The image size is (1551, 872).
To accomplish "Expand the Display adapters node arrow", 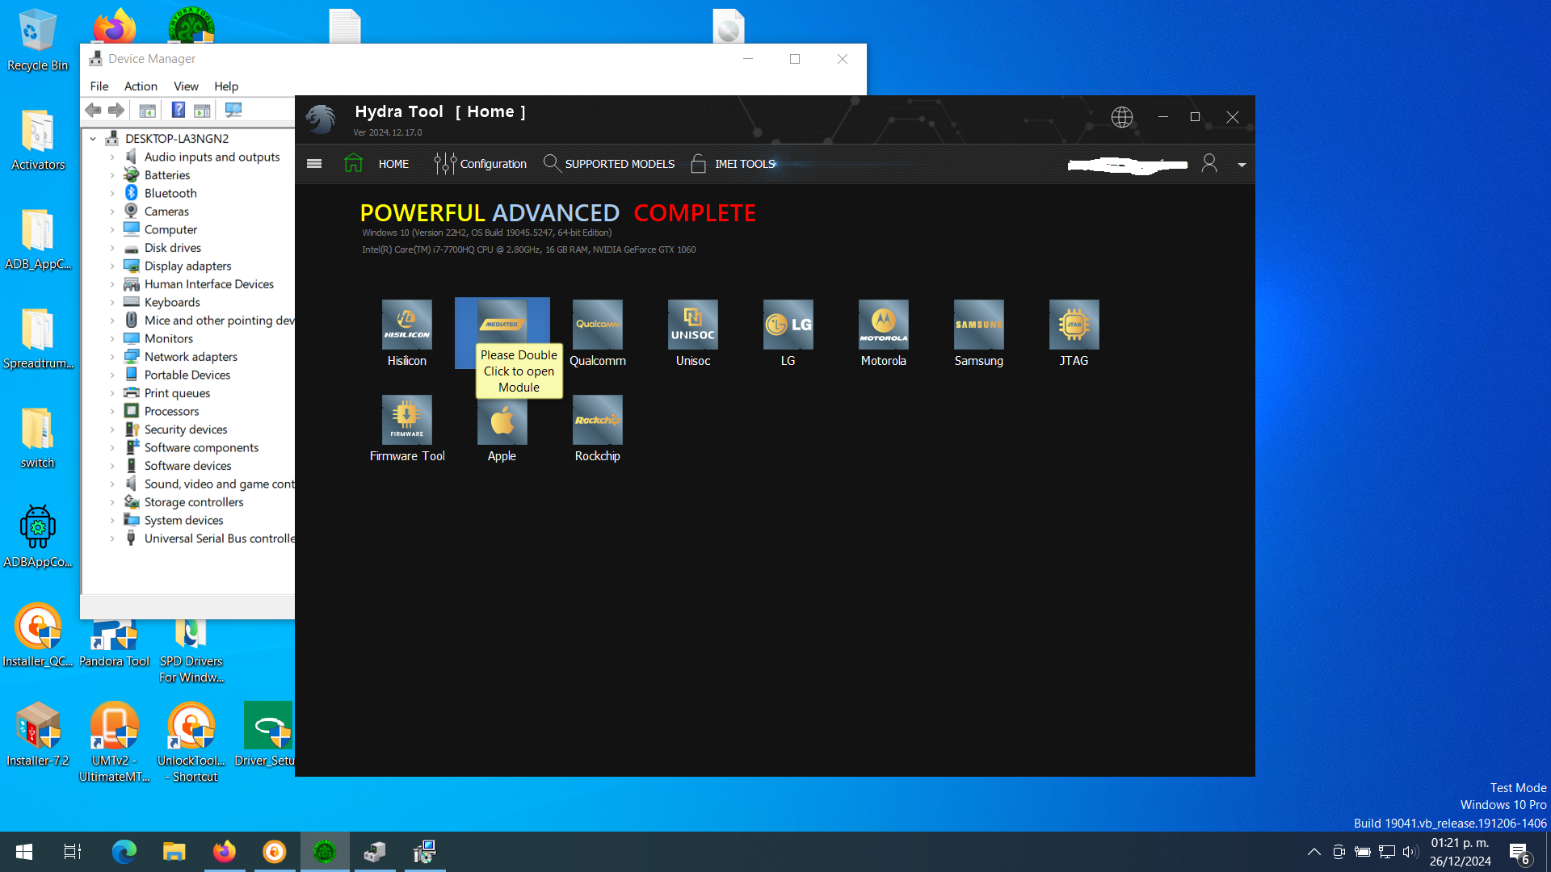I will tap(112, 266).
